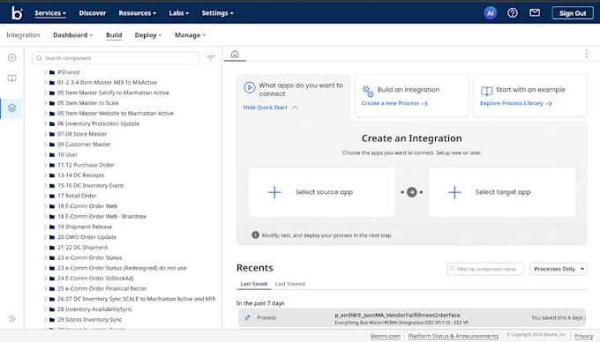Select 28 Inventory AvailabilitySync folder
Viewport: 600px width, 342px height.
[x=94, y=309]
